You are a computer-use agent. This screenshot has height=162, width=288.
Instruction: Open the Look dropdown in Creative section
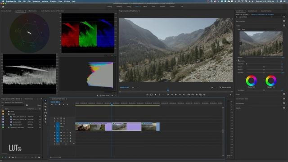(258, 29)
